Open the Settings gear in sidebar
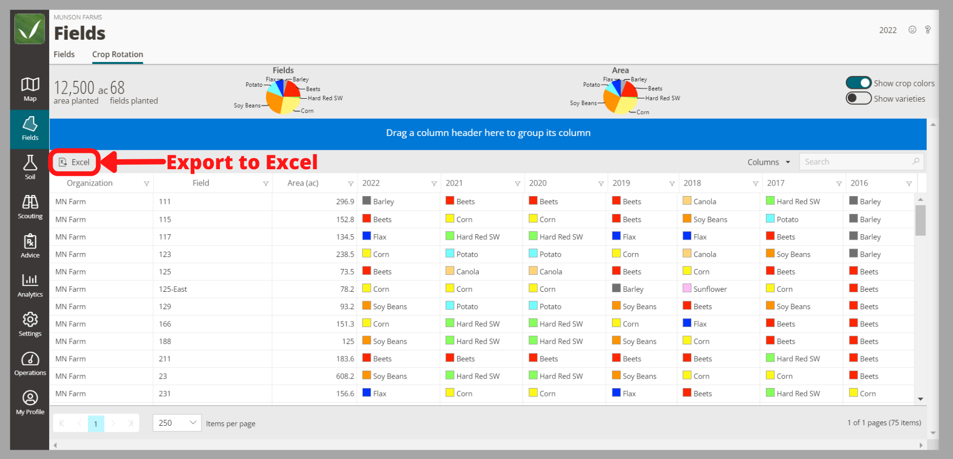Screen dimensions: 953x459 click(x=30, y=325)
